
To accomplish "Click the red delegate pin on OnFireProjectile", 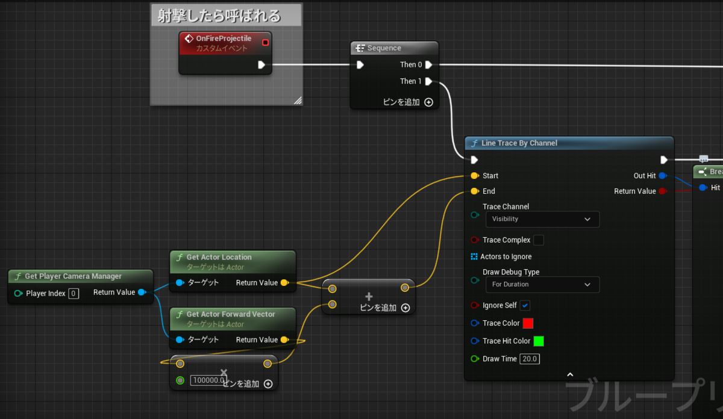I will click(266, 43).
